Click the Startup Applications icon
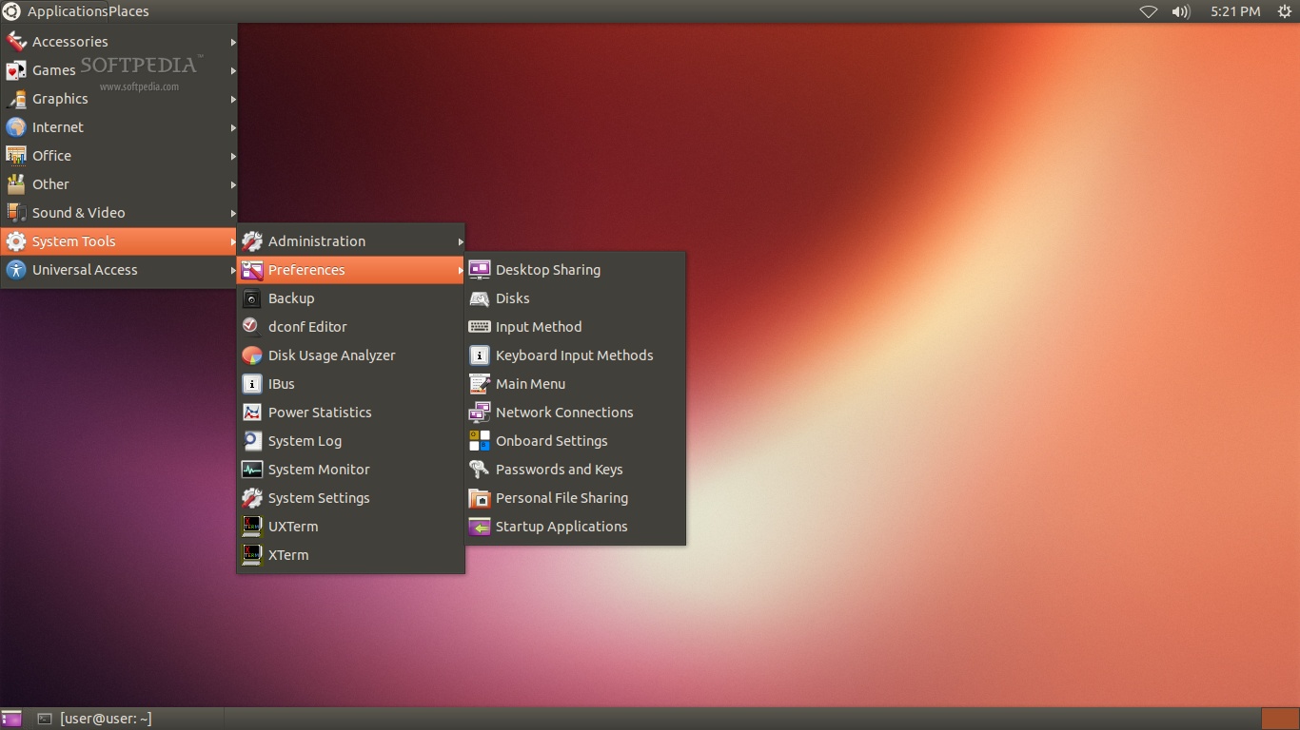The width and height of the screenshot is (1300, 730). (480, 527)
